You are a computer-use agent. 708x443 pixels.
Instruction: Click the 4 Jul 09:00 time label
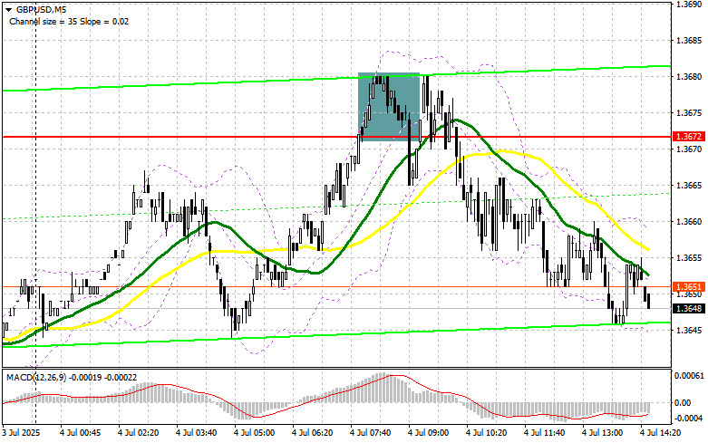(428, 433)
